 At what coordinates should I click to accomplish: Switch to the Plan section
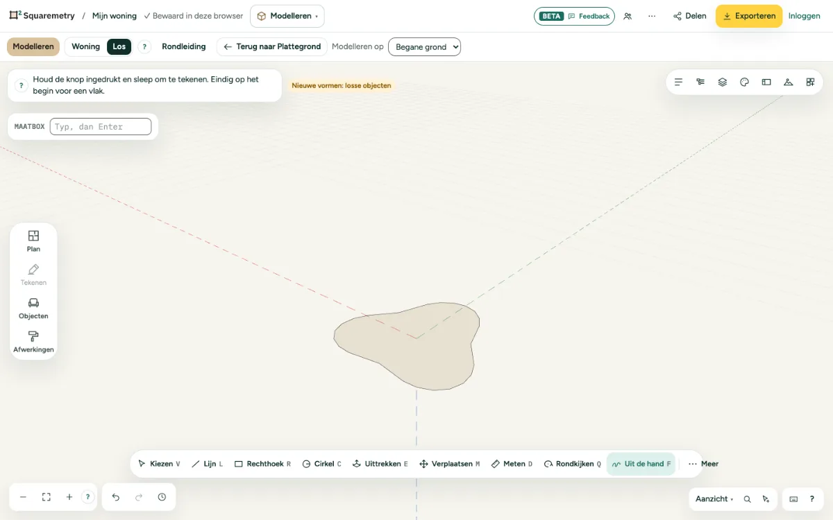click(x=33, y=241)
